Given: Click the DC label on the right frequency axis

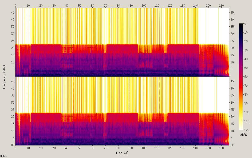Looking at the screenshot, I should [x=232, y=145].
